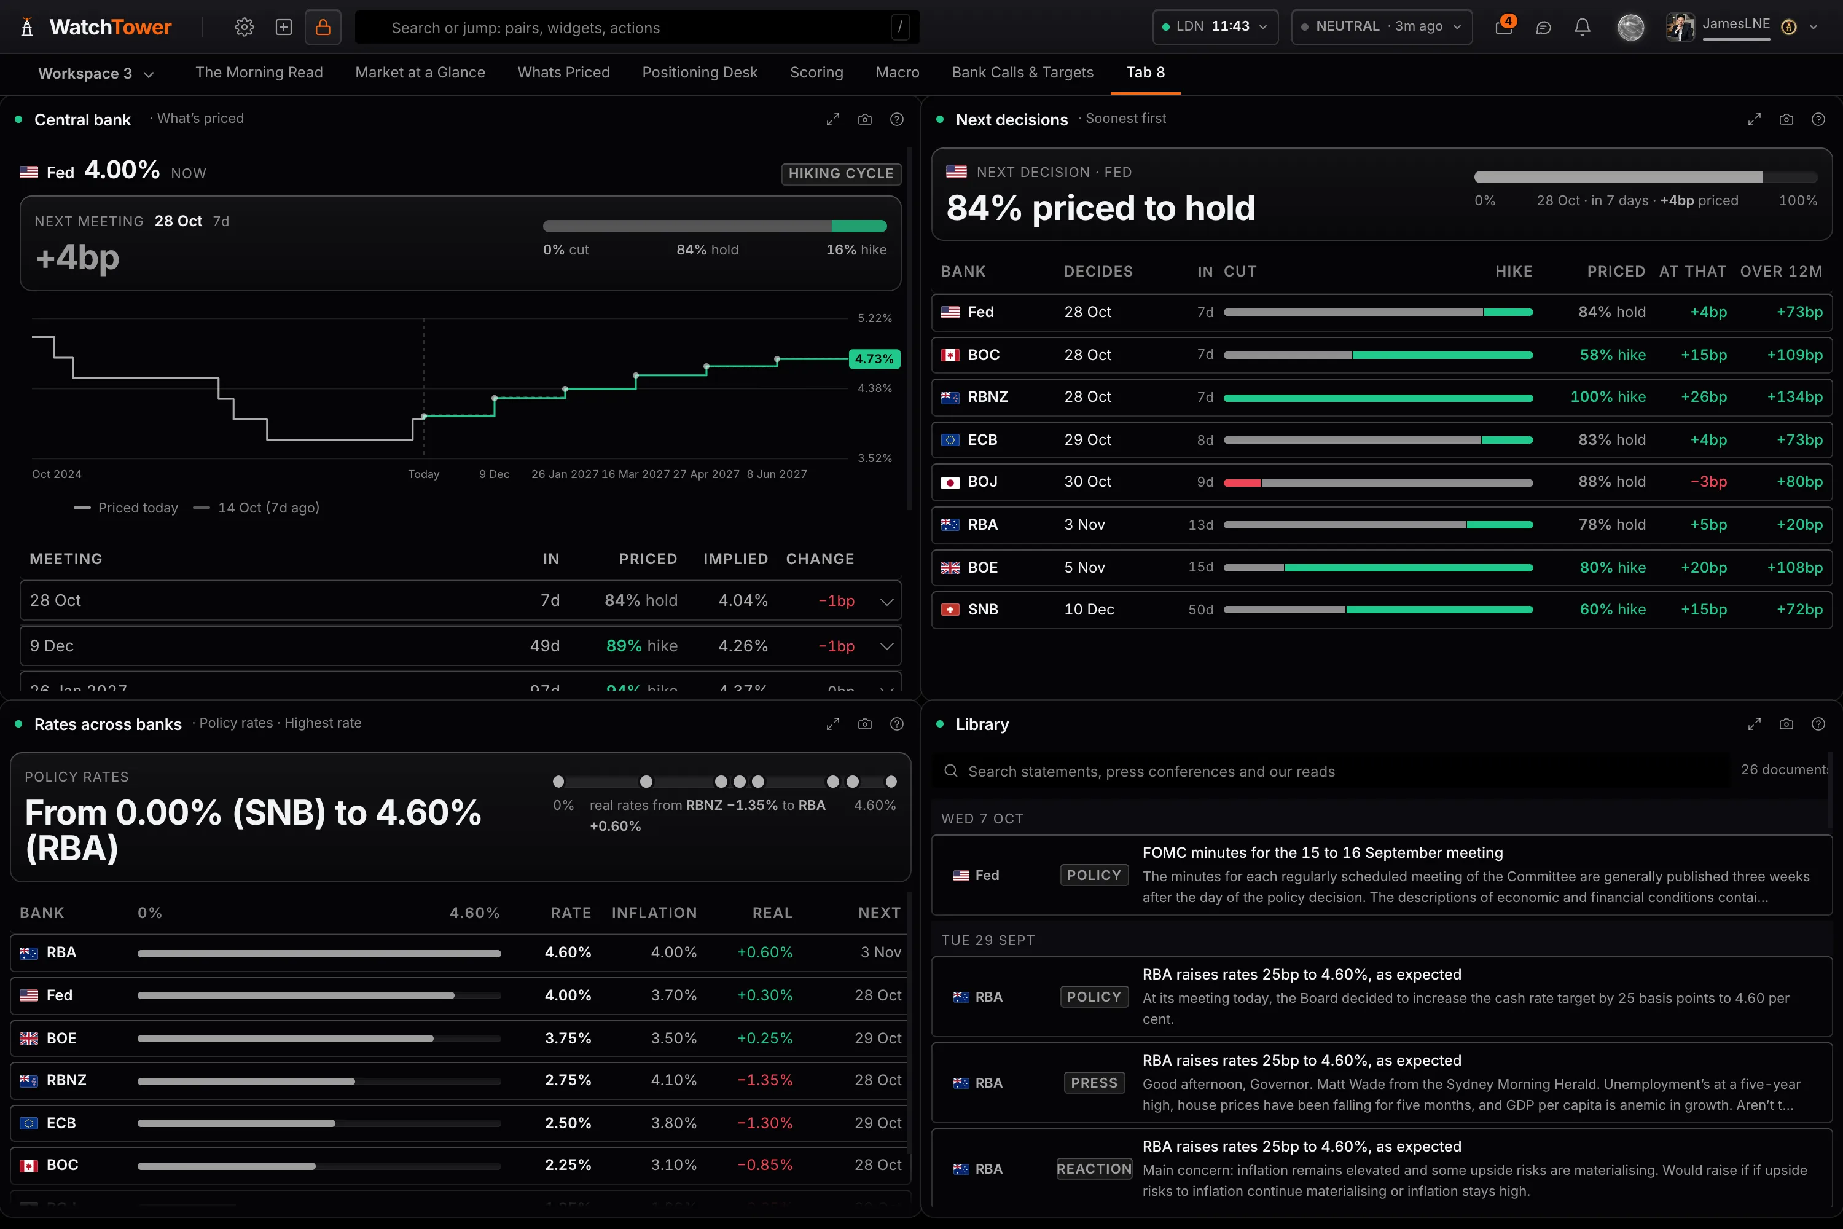Click the Fed cut/hold/hike probability bar
The height and width of the screenshot is (1229, 1843).
[x=714, y=227]
